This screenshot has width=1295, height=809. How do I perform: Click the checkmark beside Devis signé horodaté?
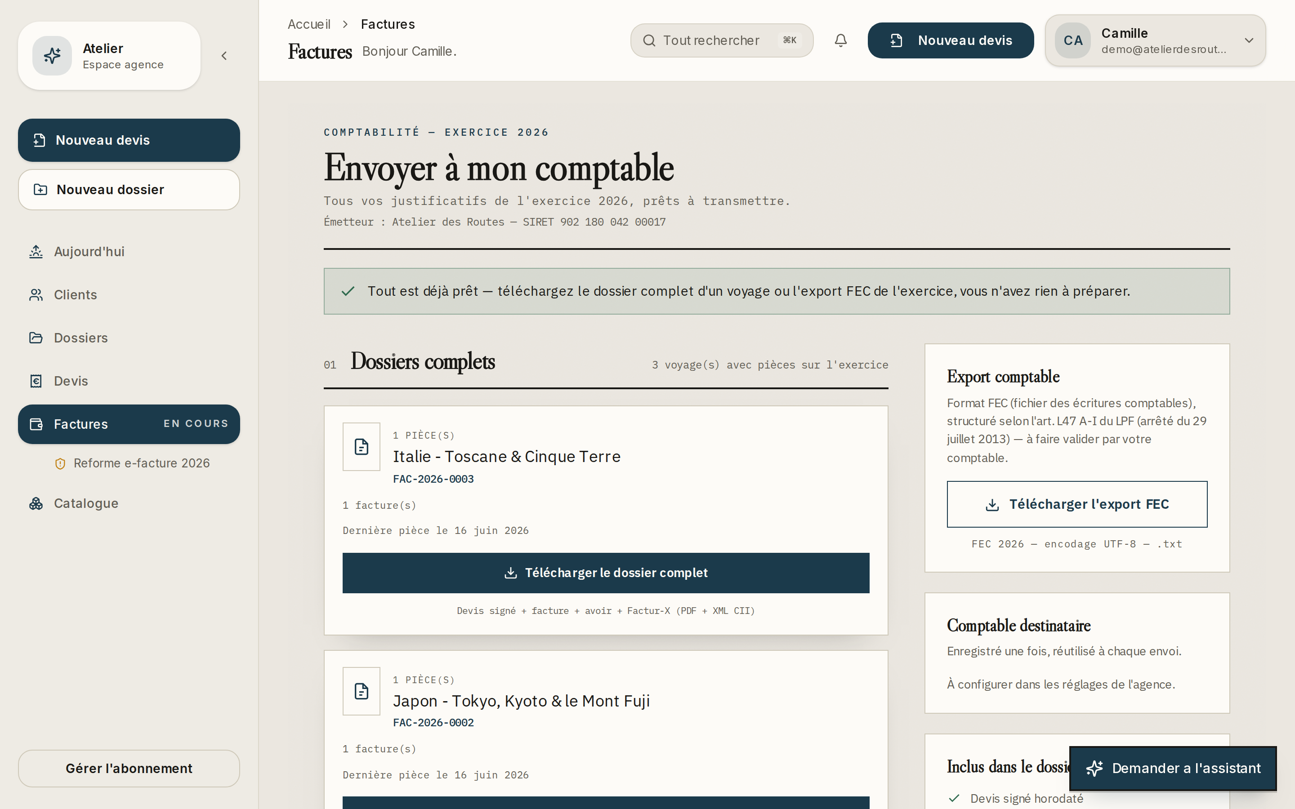(954, 798)
